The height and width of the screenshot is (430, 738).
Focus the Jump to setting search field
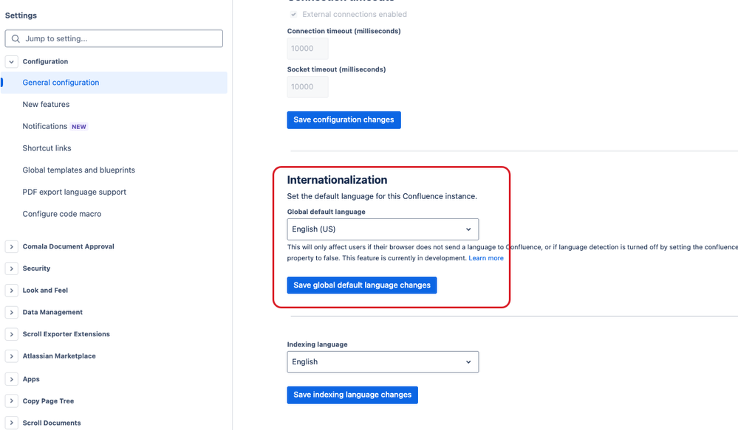tap(114, 38)
